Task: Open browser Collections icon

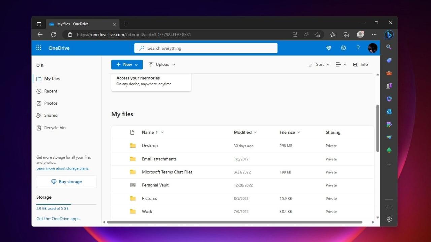Action: (346, 34)
